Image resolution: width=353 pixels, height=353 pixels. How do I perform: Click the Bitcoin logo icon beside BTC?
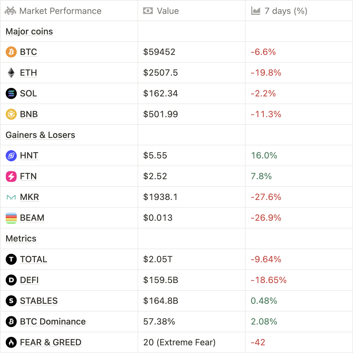tap(11, 52)
